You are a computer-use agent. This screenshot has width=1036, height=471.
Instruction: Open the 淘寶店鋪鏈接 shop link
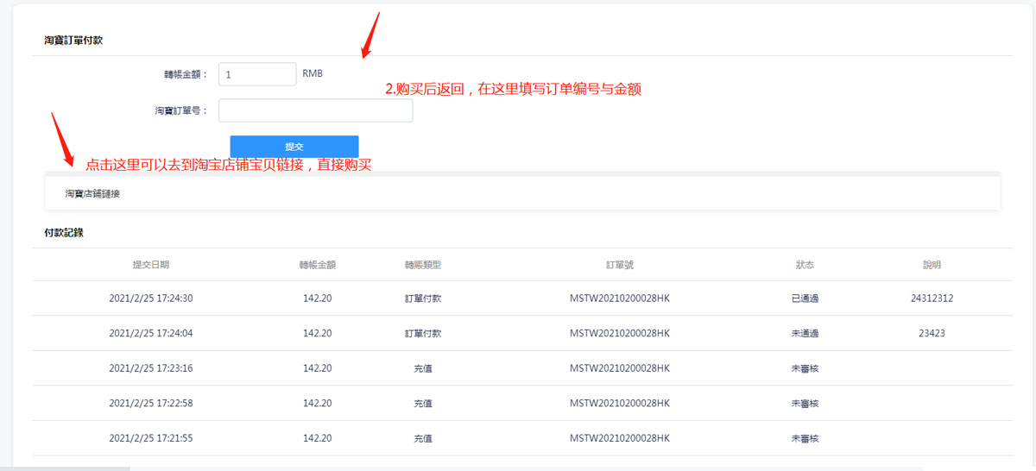click(92, 194)
